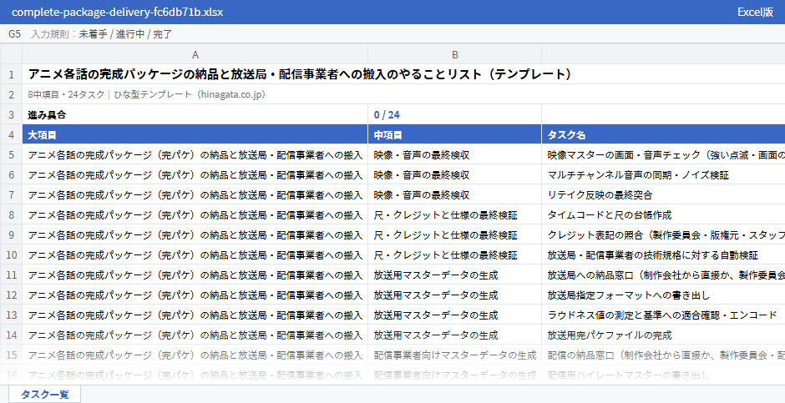Viewport: 785px width, 403px height.
Task: Click 尺・クレジットと仕様の最終検証 in row 10
Action: (x=454, y=254)
